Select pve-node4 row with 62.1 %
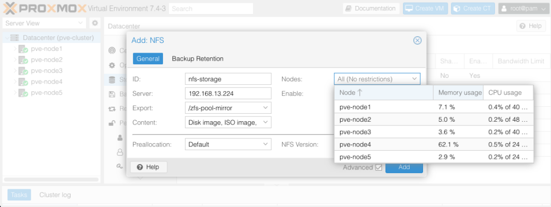The image size is (551, 207). click(434, 144)
